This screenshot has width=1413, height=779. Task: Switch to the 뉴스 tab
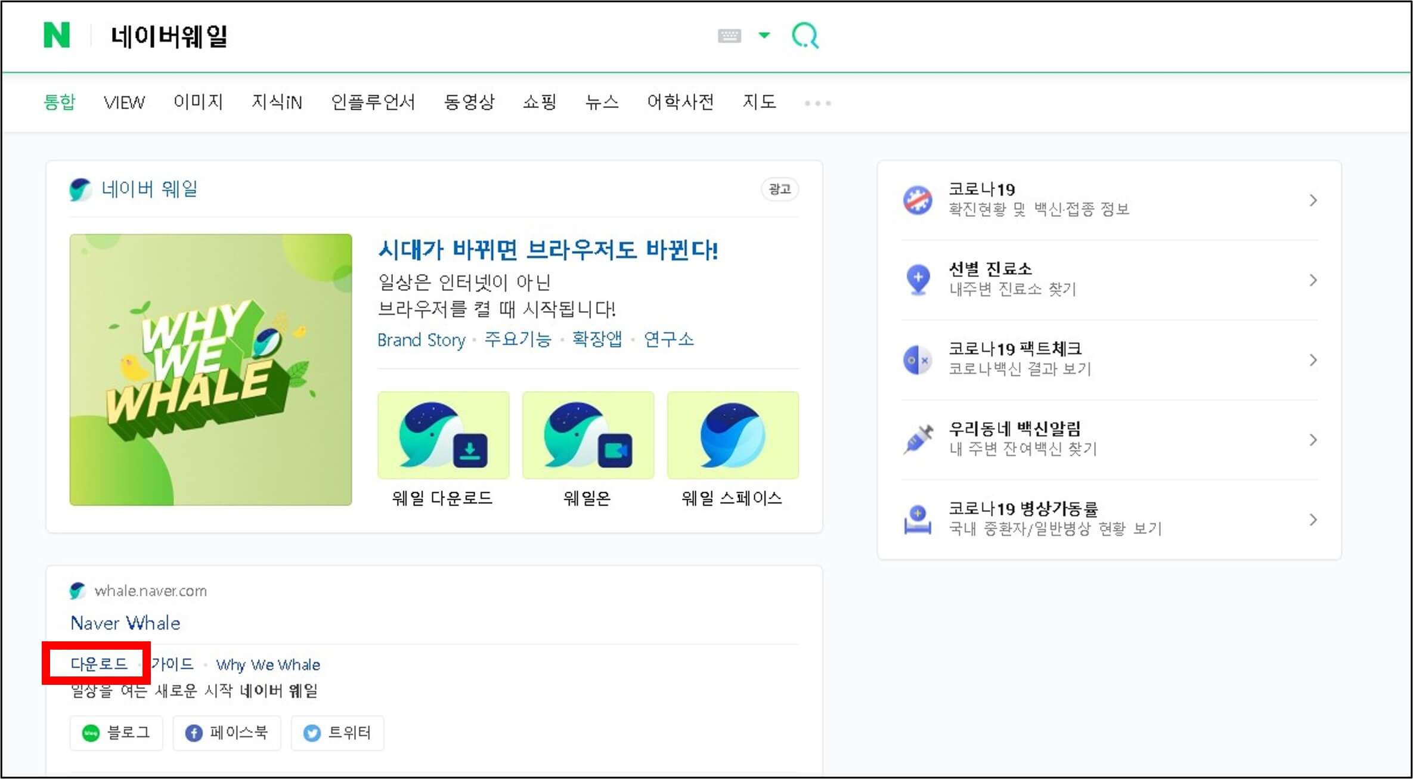pos(602,102)
